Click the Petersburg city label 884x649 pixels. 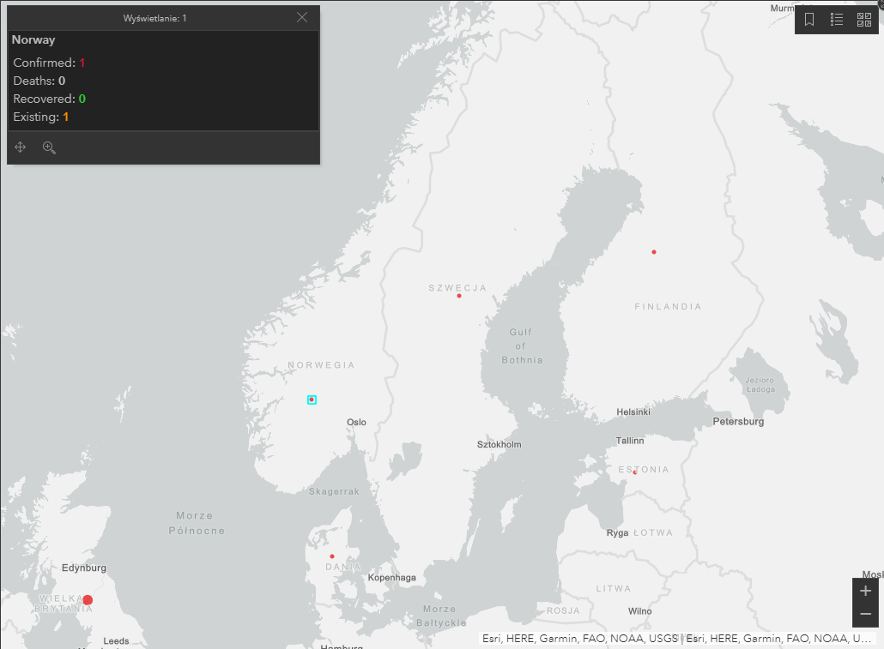tap(738, 422)
